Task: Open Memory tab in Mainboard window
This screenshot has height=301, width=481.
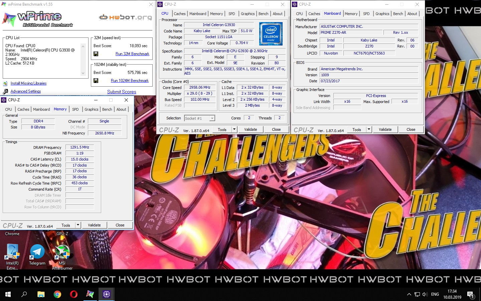Action: (x=351, y=14)
